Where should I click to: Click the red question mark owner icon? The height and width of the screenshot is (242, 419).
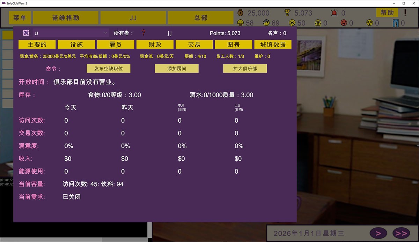[x=143, y=33]
